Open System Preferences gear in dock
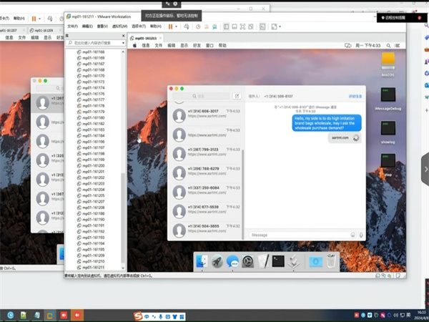 248,262
